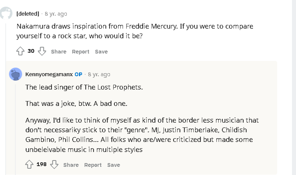The image size is (296, 175).
Task: Report the deleted user's comment
Action: (x=80, y=52)
